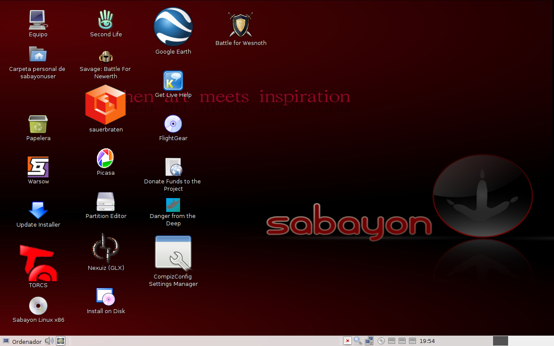Open the Google Earth desktop icon
The width and height of the screenshot is (554, 346).
point(173,27)
